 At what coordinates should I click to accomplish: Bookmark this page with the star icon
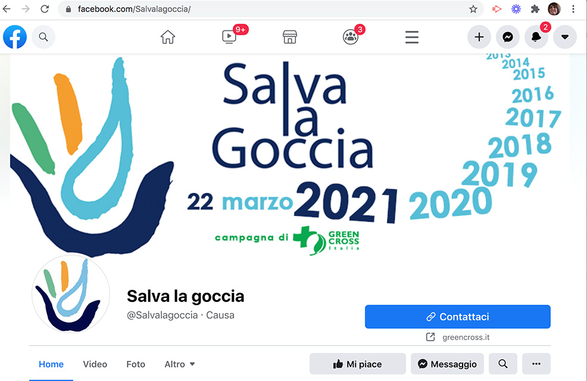pos(473,9)
